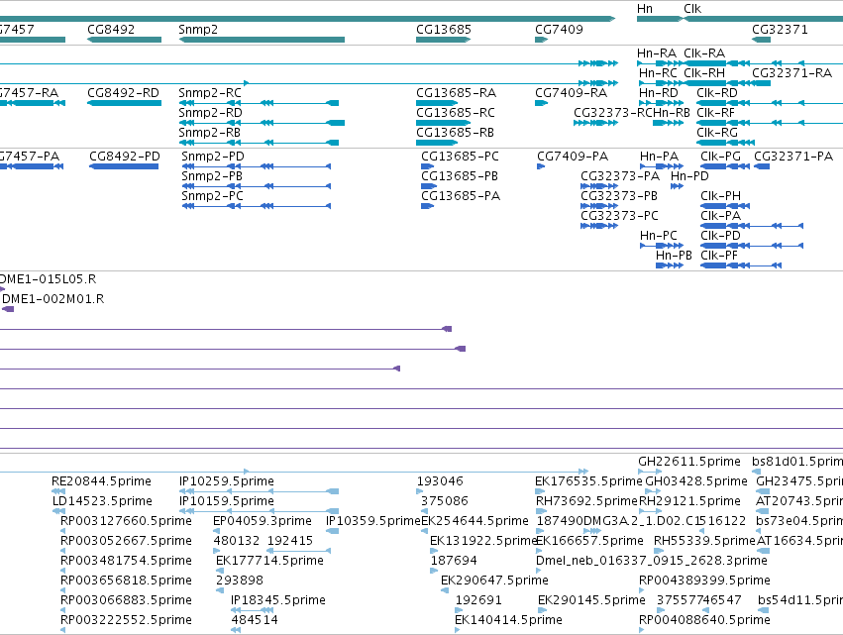
Task: Select the IP18345.5prime EST label
Action: tap(278, 599)
